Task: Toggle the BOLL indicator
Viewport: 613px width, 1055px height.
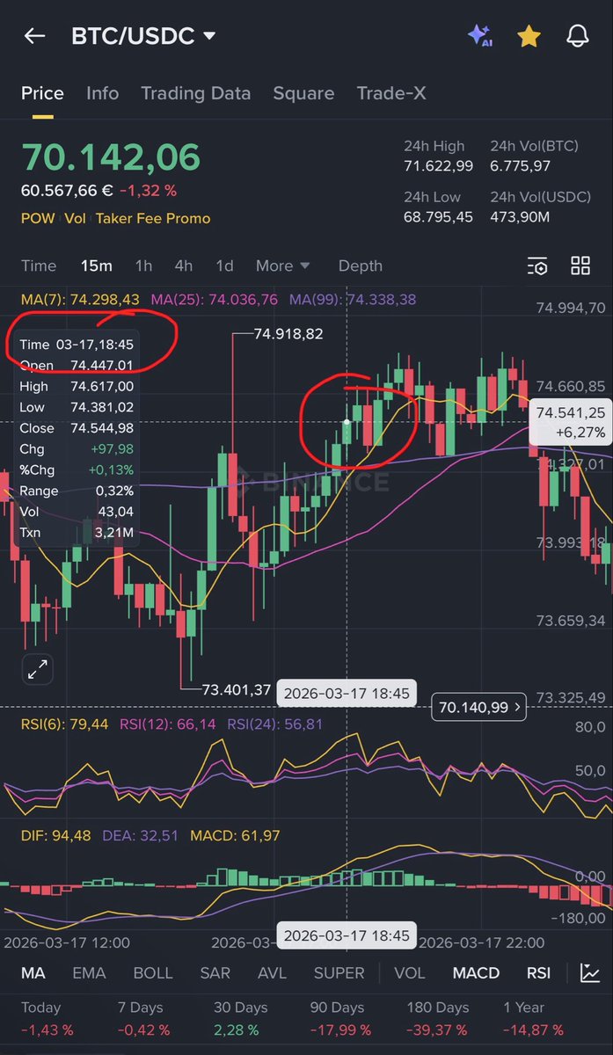Action: (153, 973)
